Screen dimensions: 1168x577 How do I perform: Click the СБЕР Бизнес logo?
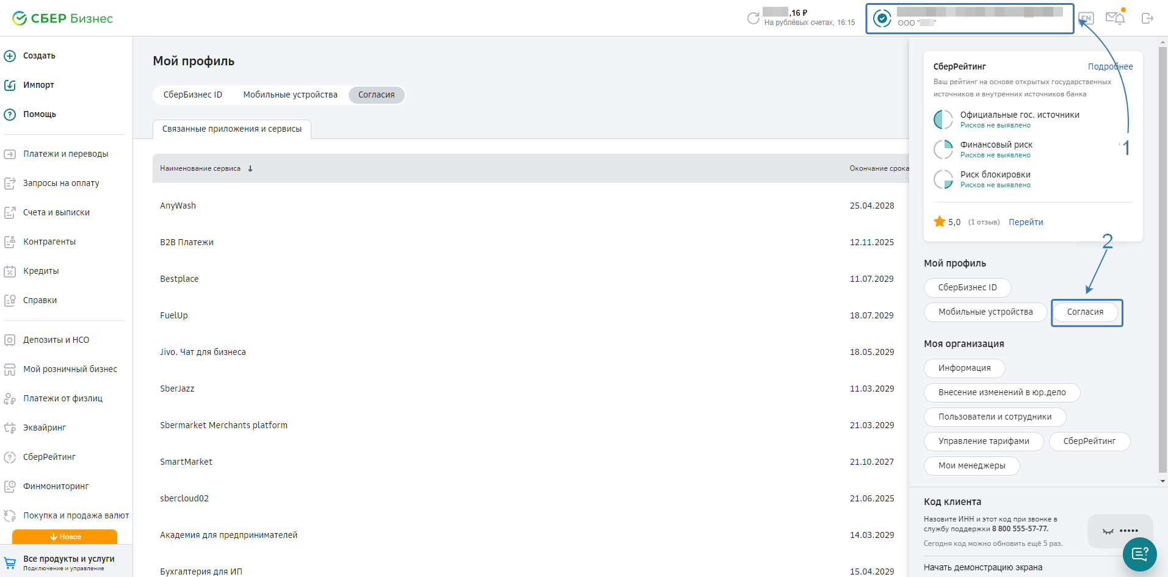click(62, 18)
